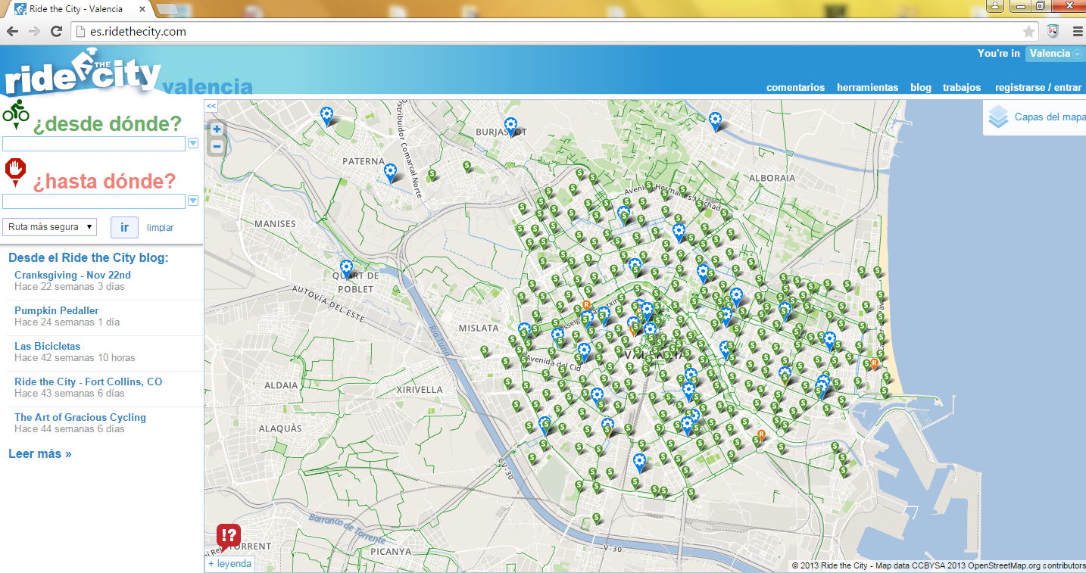Click the 'Hace 24 semanas 1 día' text
Image resolution: width=1086 pixels, height=573 pixels.
click(67, 322)
